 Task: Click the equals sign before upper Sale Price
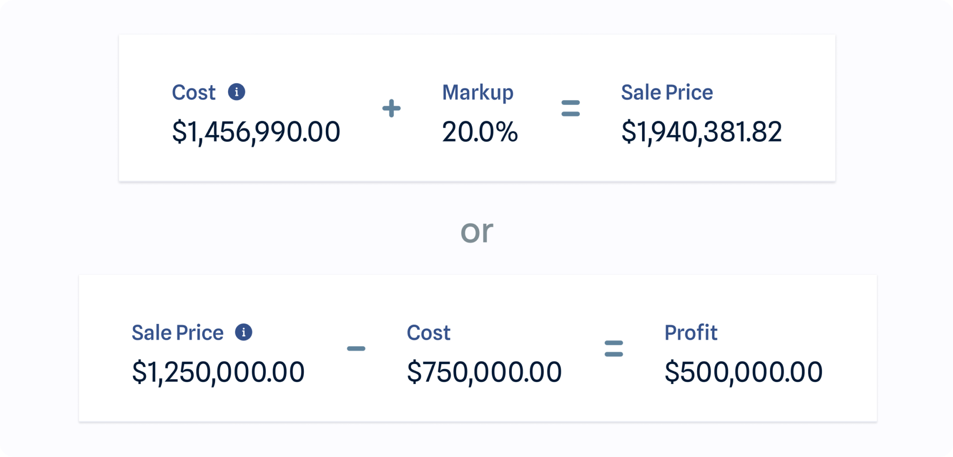(x=570, y=108)
